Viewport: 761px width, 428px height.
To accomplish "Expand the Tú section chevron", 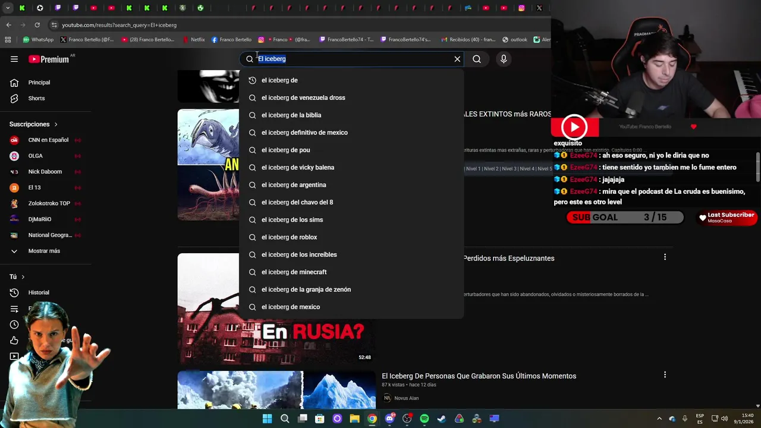I will pyautogui.click(x=23, y=277).
